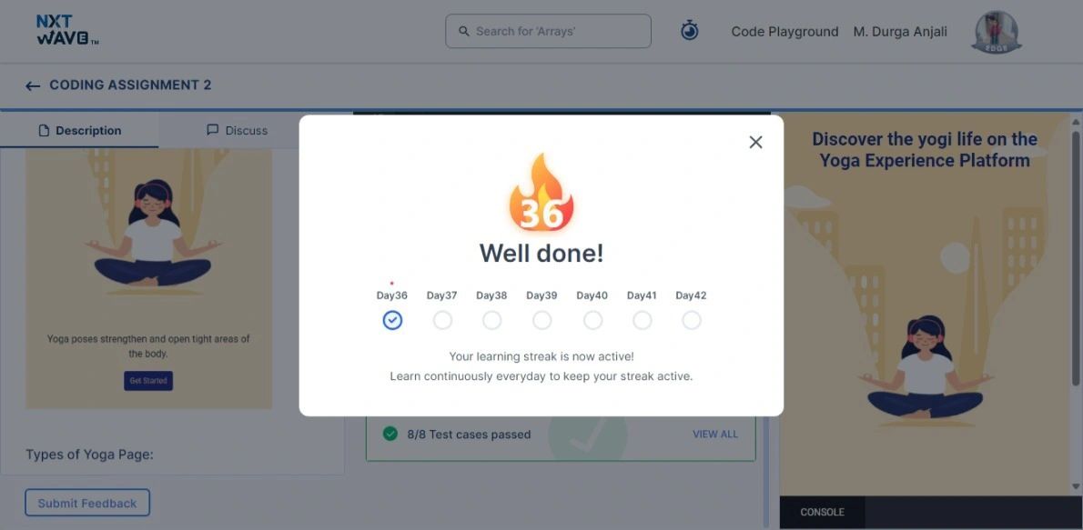
Task: Click the Submit Feedback button
Action: click(87, 503)
